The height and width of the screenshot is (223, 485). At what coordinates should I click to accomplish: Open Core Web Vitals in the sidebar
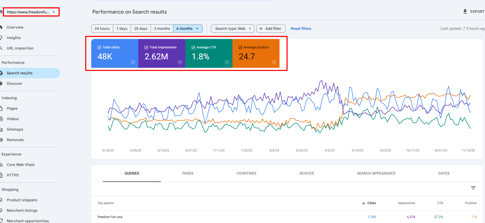point(21,165)
